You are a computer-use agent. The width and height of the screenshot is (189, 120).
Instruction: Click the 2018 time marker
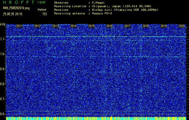tap(146, 26)
